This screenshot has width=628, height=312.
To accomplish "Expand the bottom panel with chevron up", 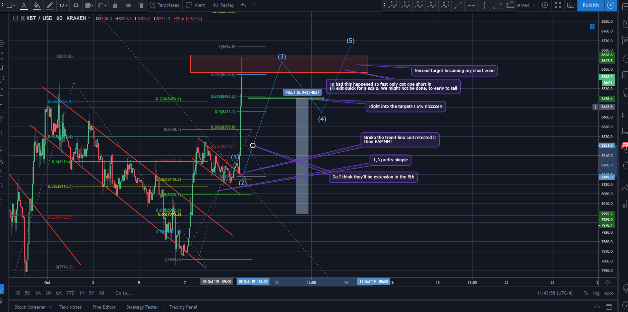I will 597,307.
